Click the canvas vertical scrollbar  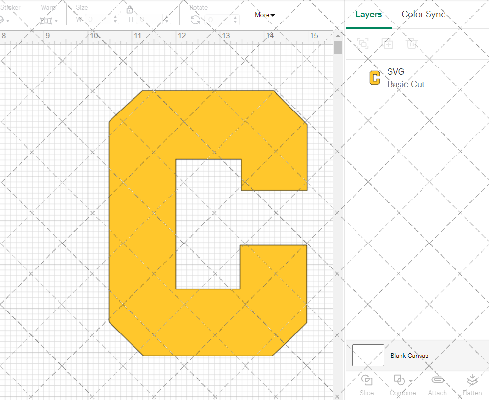[x=337, y=46]
